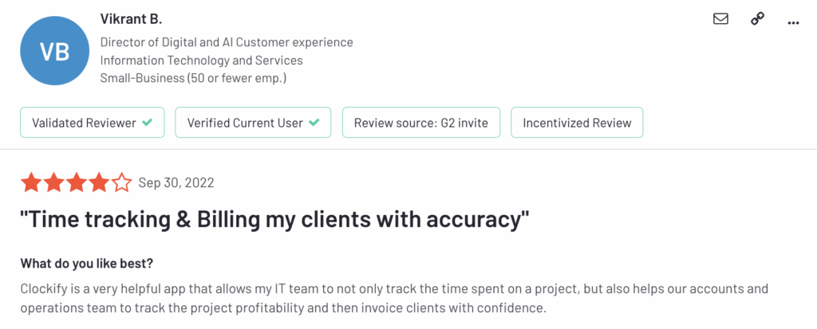Click the envelope email icon

point(720,19)
